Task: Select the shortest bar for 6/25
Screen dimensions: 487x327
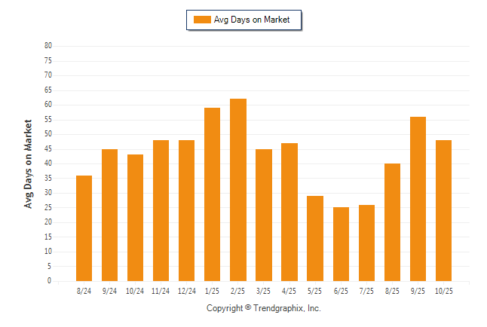Action: point(341,244)
